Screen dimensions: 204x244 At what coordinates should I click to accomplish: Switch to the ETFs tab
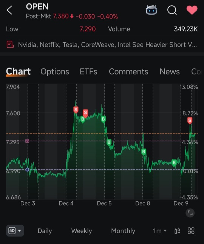(88, 72)
